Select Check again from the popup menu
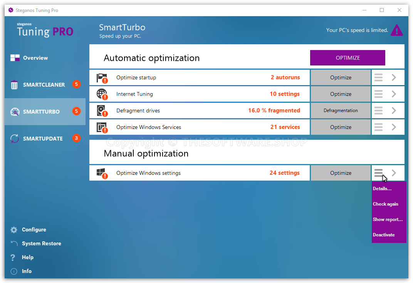 385,204
